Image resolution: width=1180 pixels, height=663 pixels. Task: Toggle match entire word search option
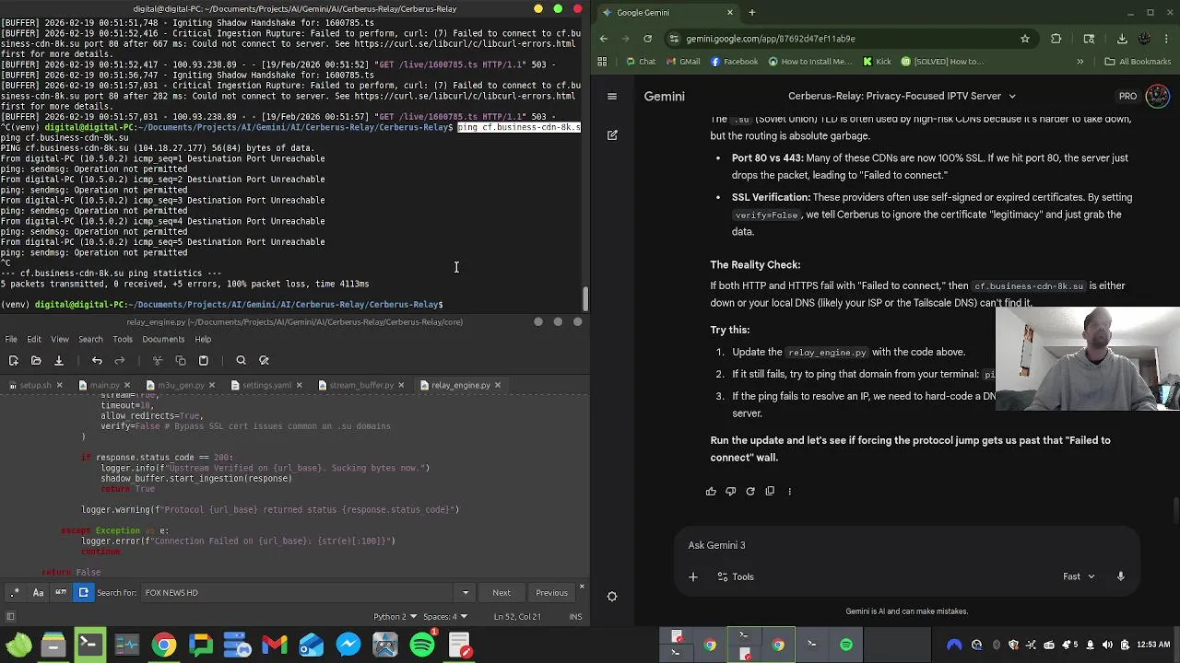point(61,592)
